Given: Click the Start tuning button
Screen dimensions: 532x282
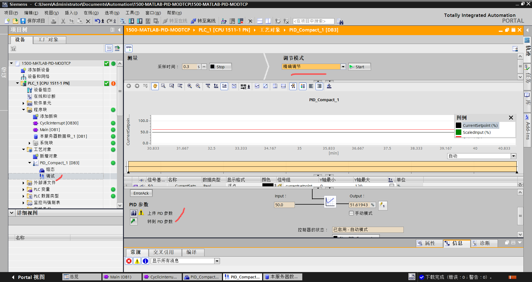Looking at the screenshot, I should click(x=359, y=67).
